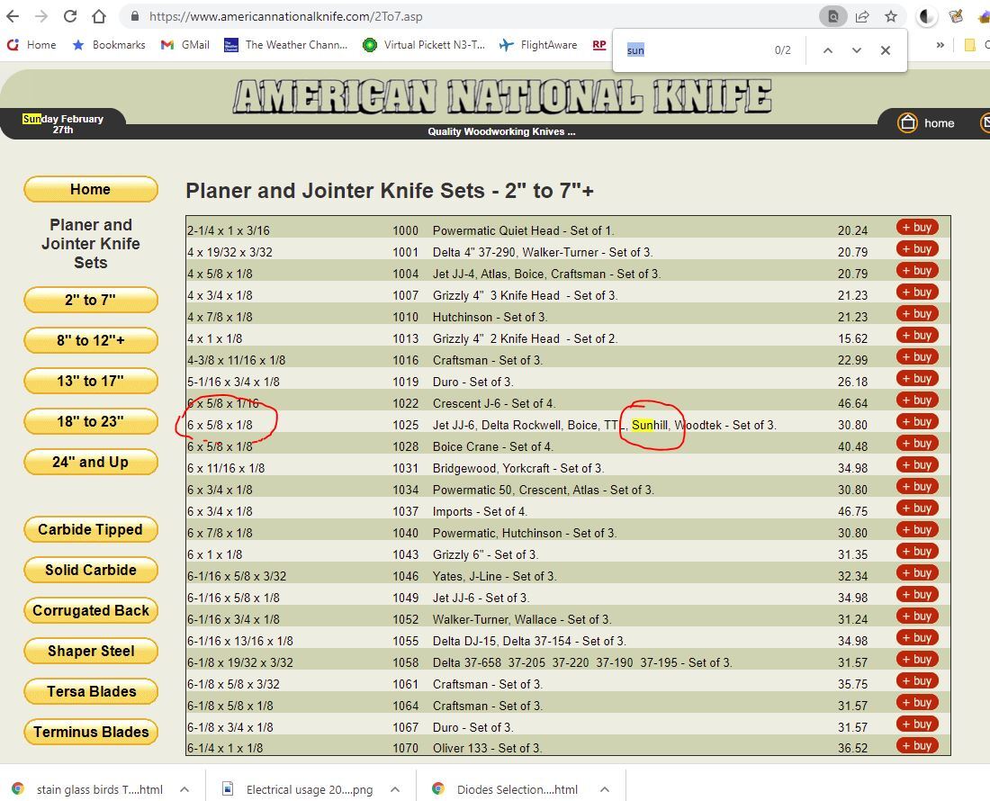The height and width of the screenshot is (801, 990).
Task: Open the FlightAware bookmark
Action: pyautogui.click(x=538, y=45)
